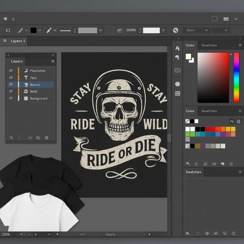Select the Pen tool icon in the options bar
Screen dimensions: 244x244
(x=49, y=30)
